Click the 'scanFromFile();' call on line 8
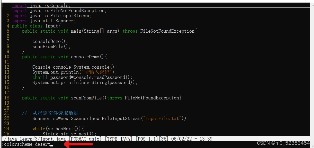Viewport: 314px width, 148px height. (x=51, y=47)
